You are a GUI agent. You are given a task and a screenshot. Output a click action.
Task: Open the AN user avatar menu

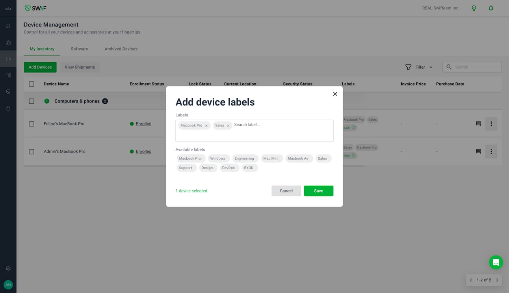click(x=8, y=285)
